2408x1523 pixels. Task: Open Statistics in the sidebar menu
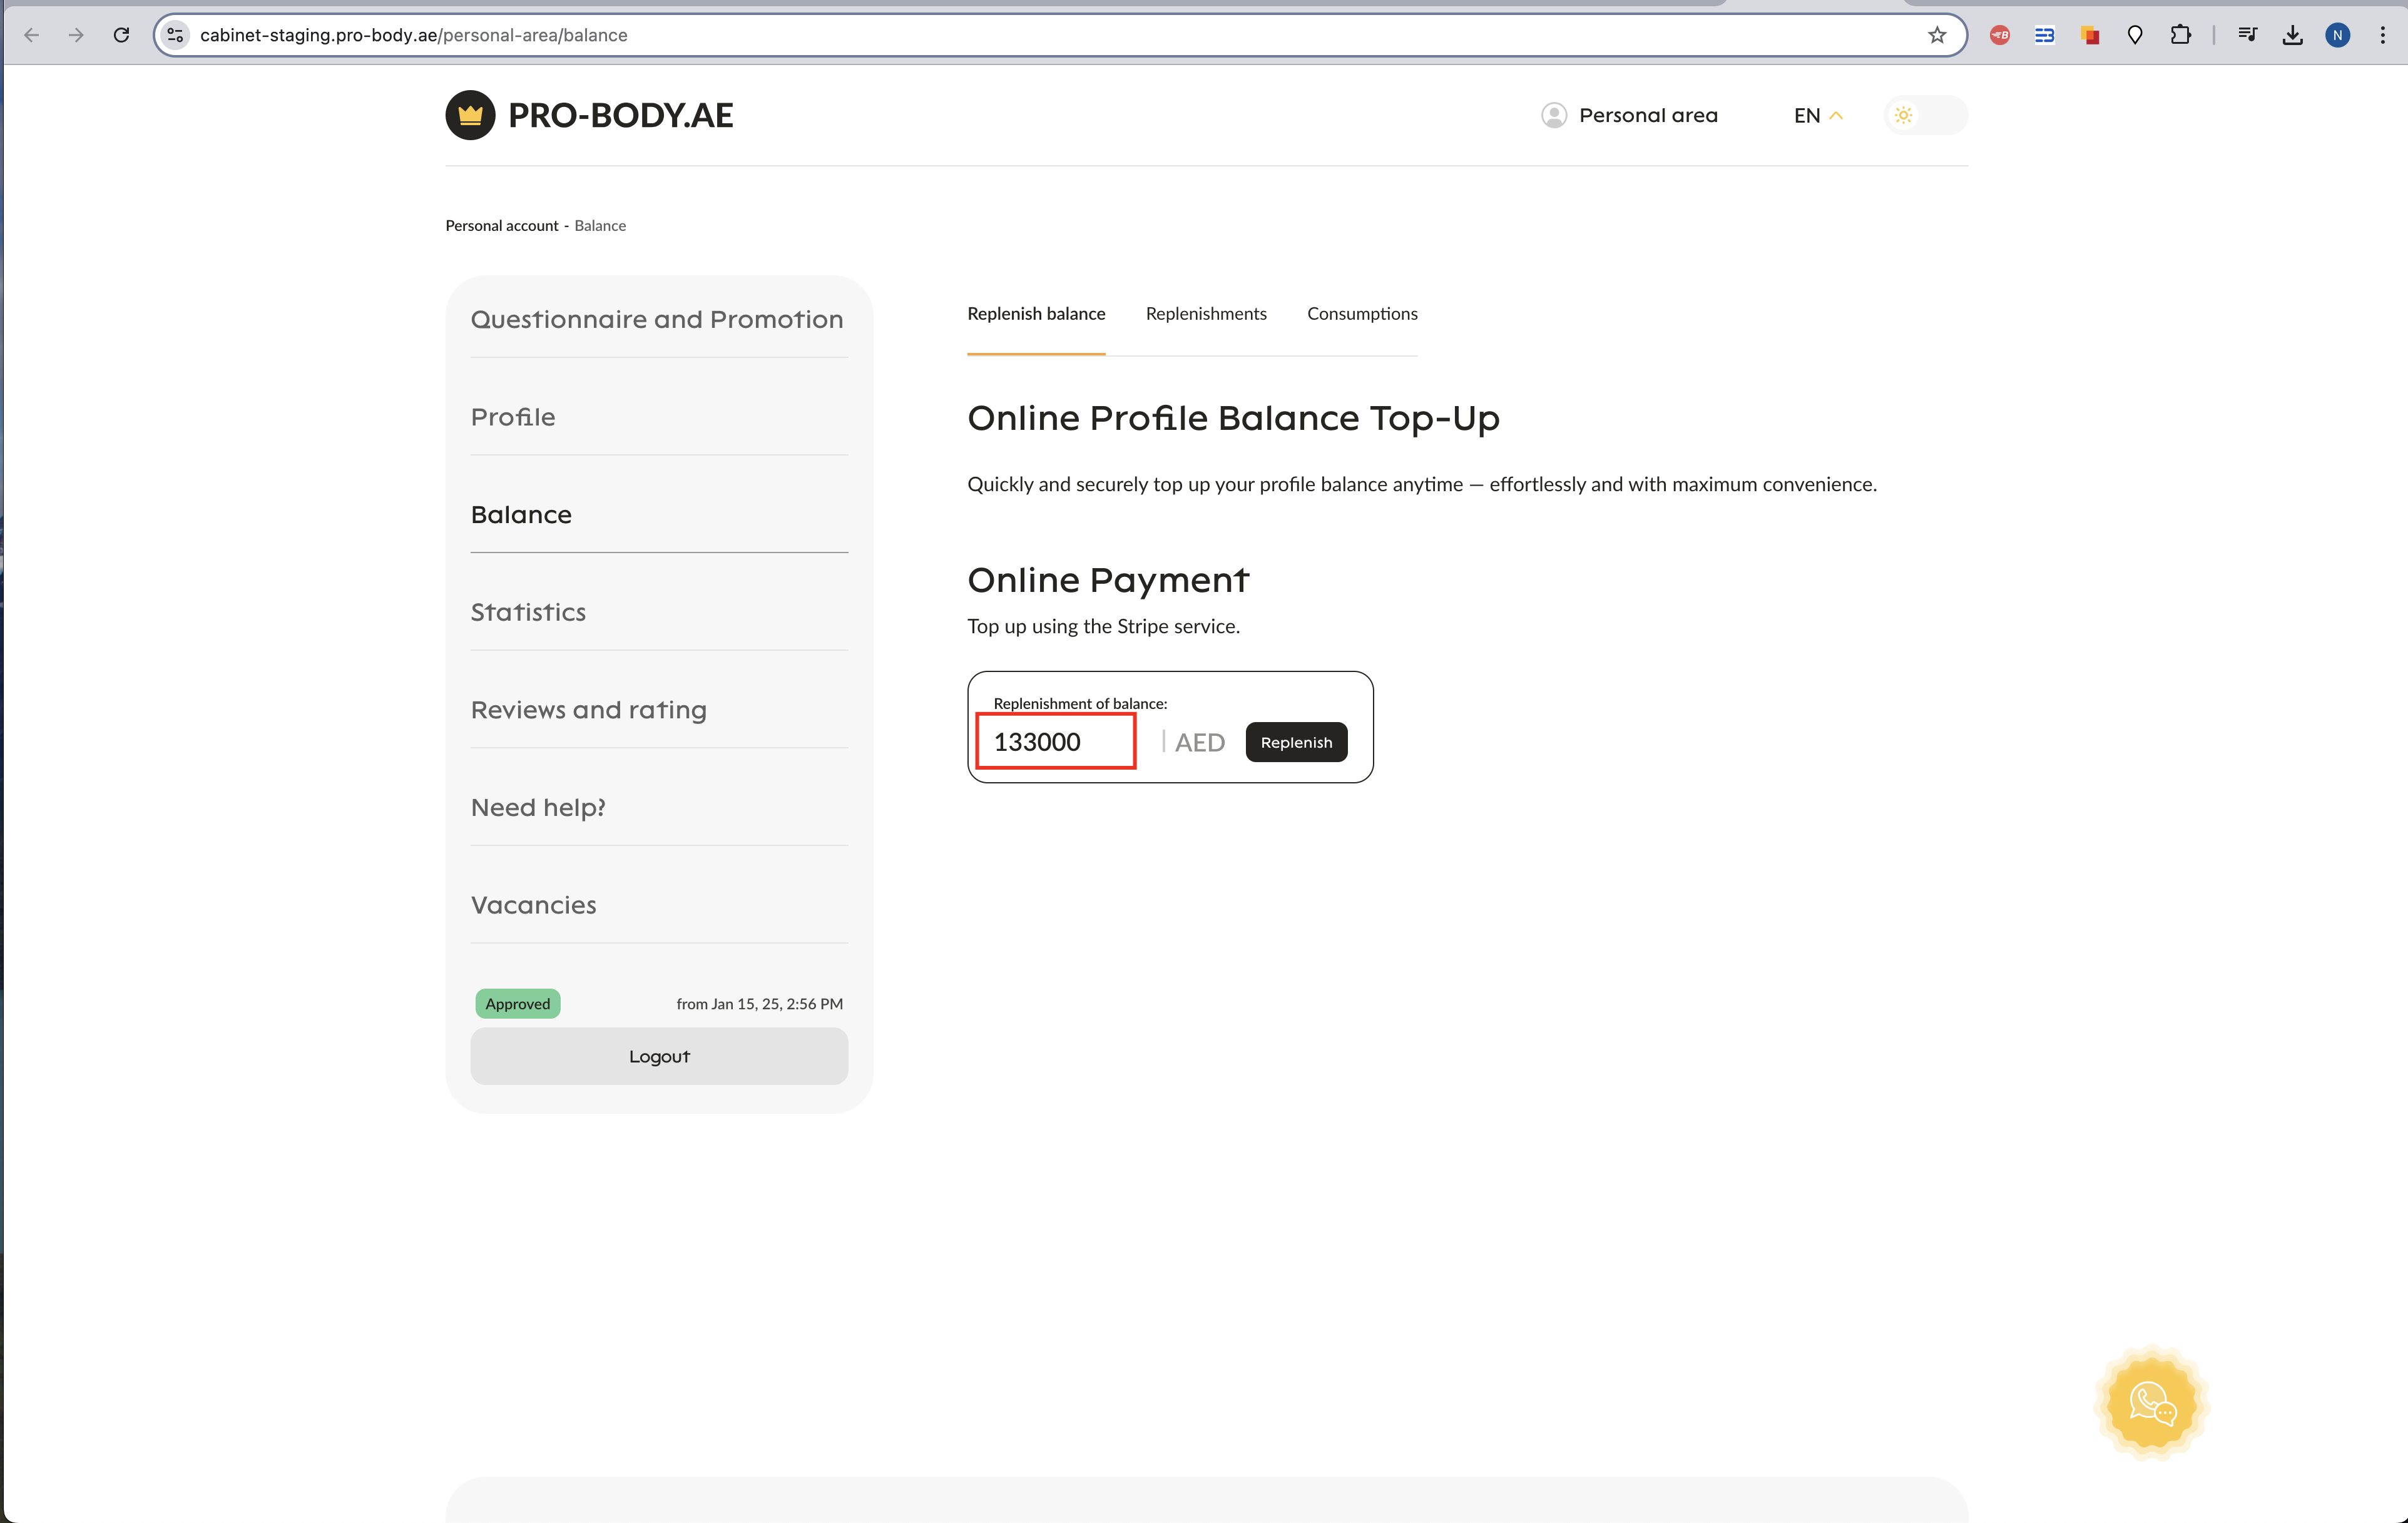click(528, 612)
